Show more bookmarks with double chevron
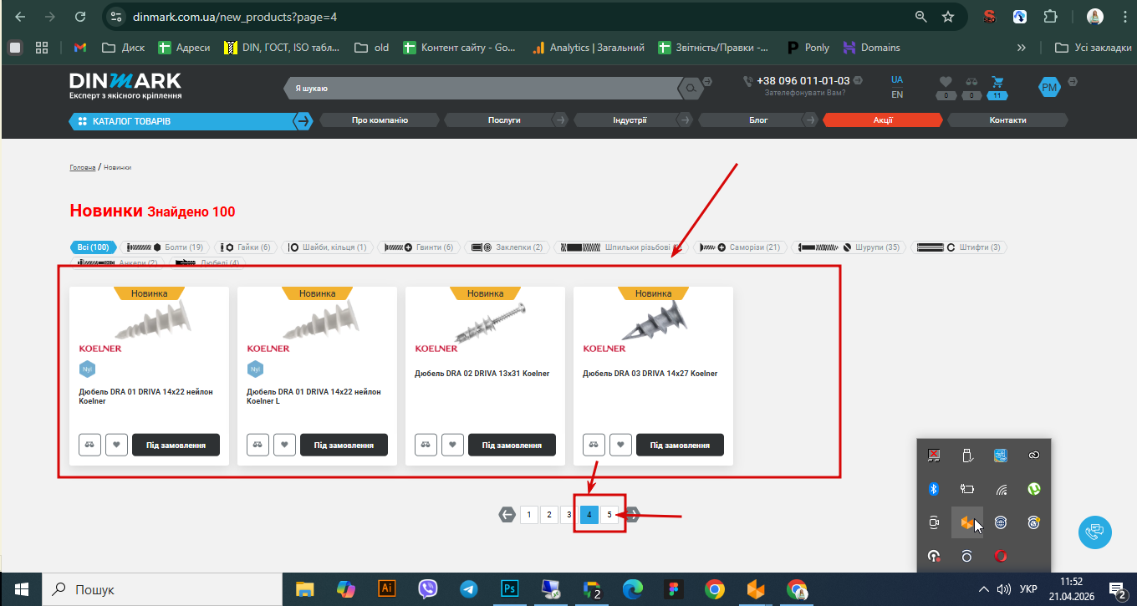 pos(1021,48)
